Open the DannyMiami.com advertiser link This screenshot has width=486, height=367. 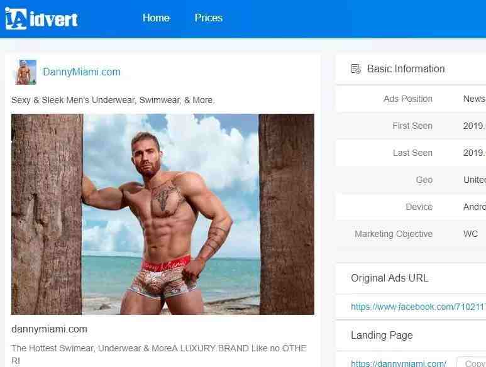click(x=82, y=72)
